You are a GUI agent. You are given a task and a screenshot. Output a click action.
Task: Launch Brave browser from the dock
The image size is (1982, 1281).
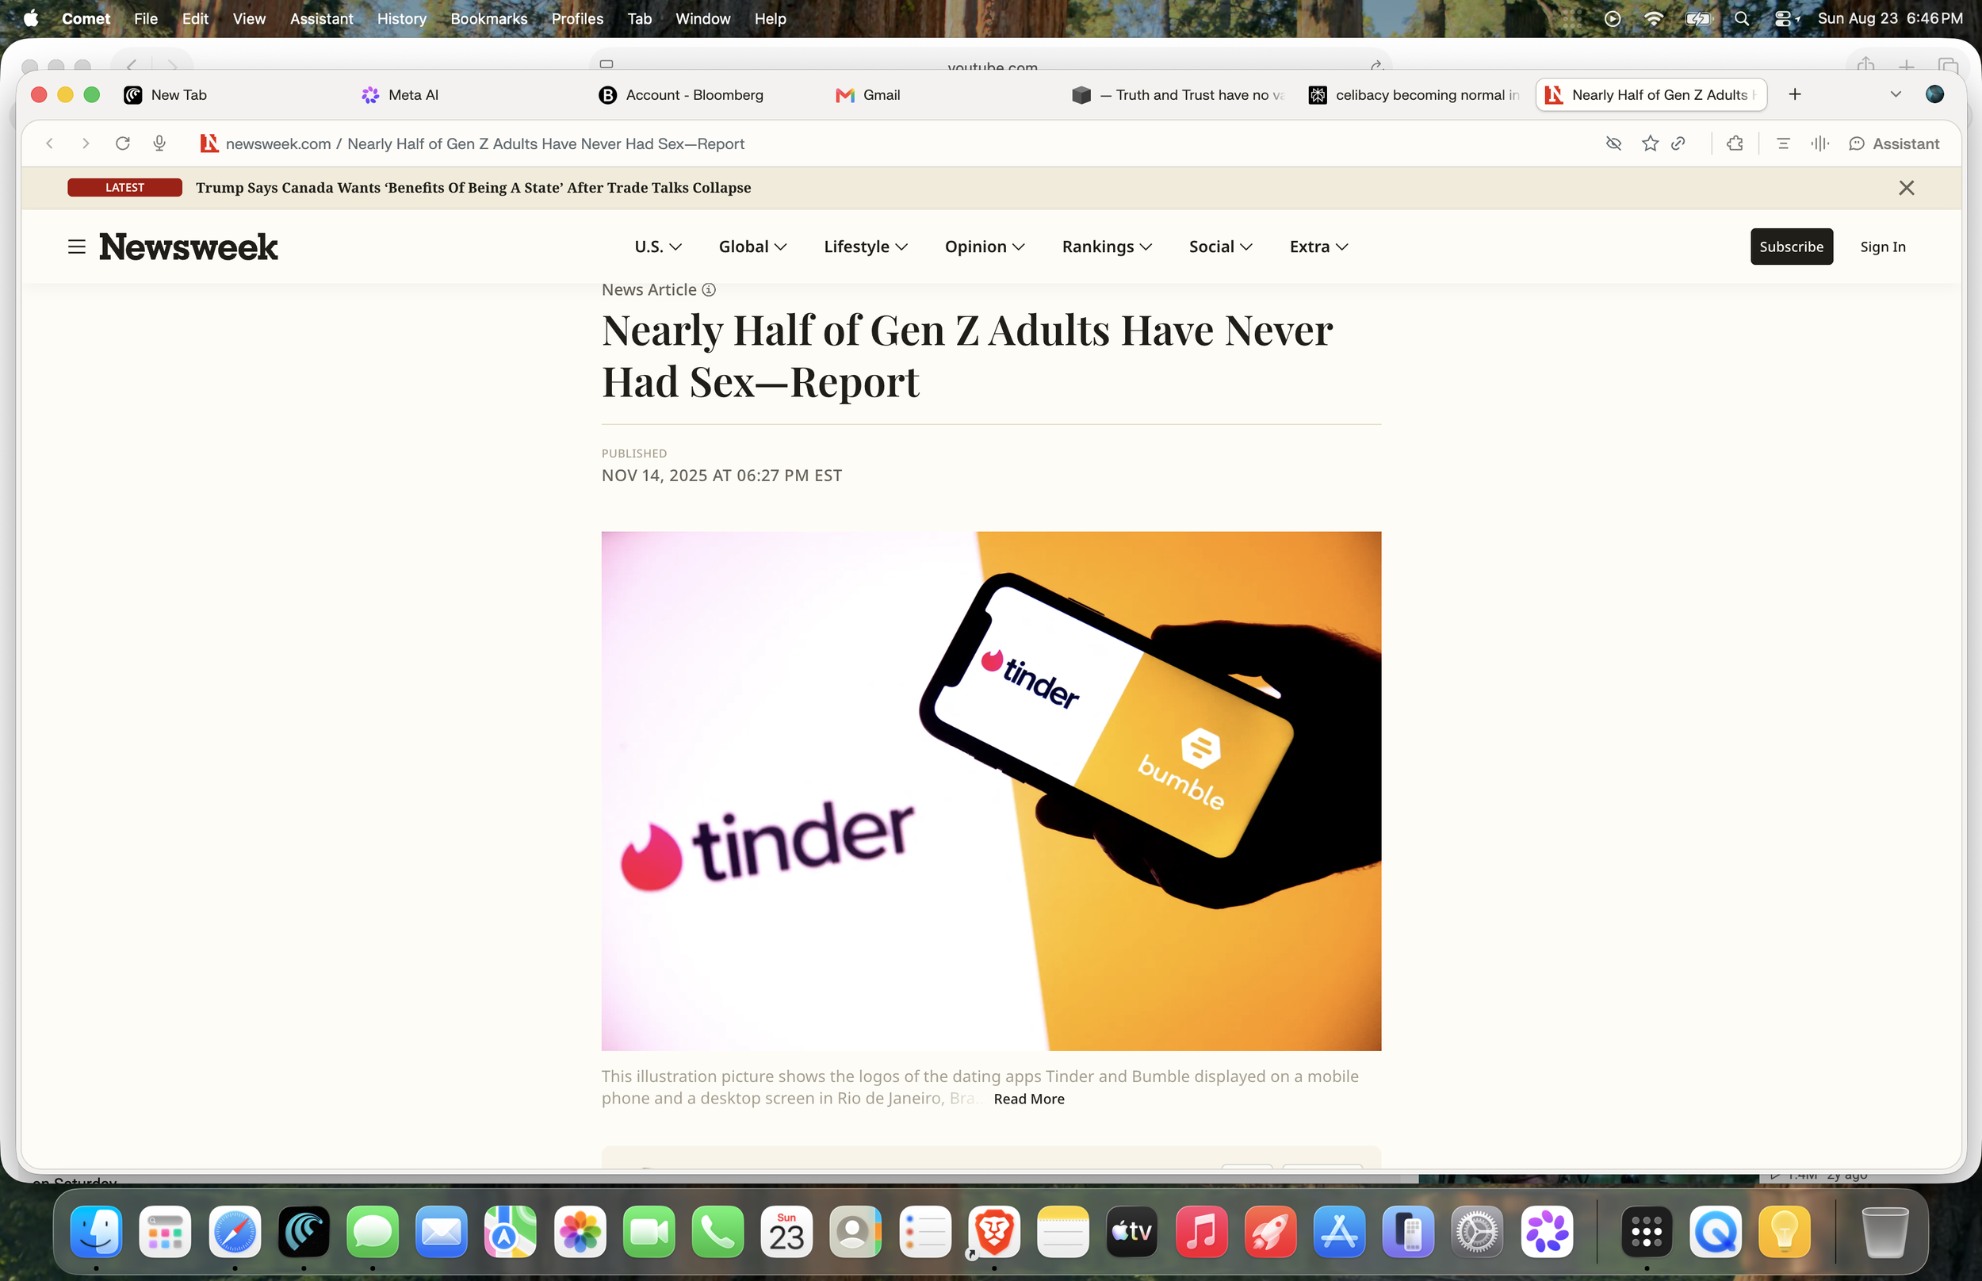[994, 1231]
